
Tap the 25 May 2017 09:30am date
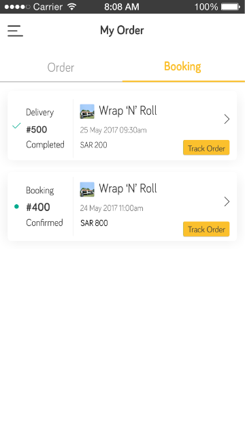pos(114,130)
